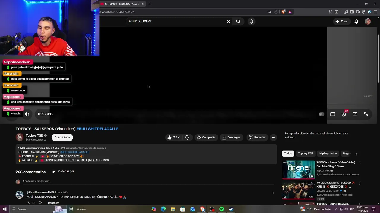Open more actions menu beside Recortar
The image size is (380, 213).
click(273, 137)
